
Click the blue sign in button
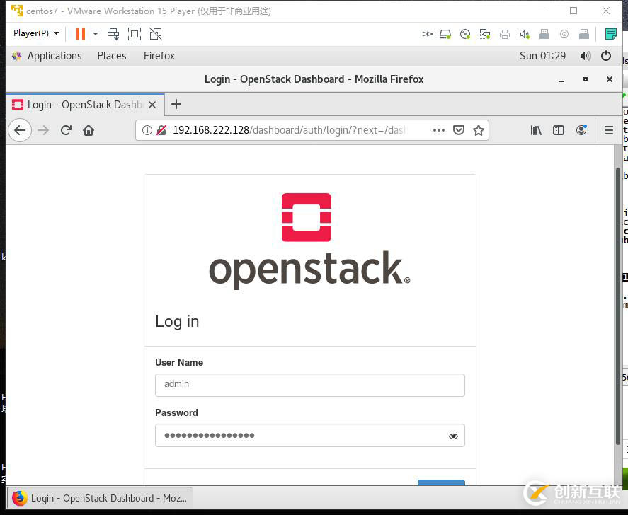[x=441, y=482]
